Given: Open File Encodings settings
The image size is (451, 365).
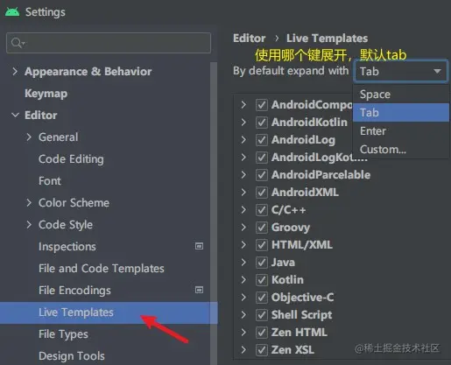Looking at the screenshot, I should (74, 291).
